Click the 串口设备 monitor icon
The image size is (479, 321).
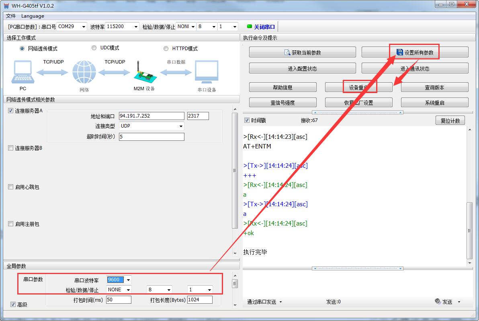[207, 73]
